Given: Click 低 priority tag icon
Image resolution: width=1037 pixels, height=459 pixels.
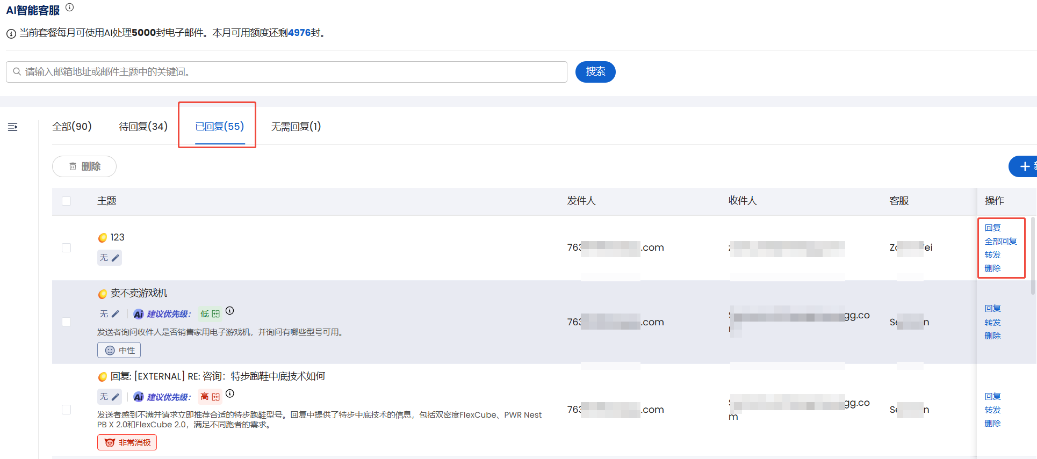Looking at the screenshot, I should (216, 314).
